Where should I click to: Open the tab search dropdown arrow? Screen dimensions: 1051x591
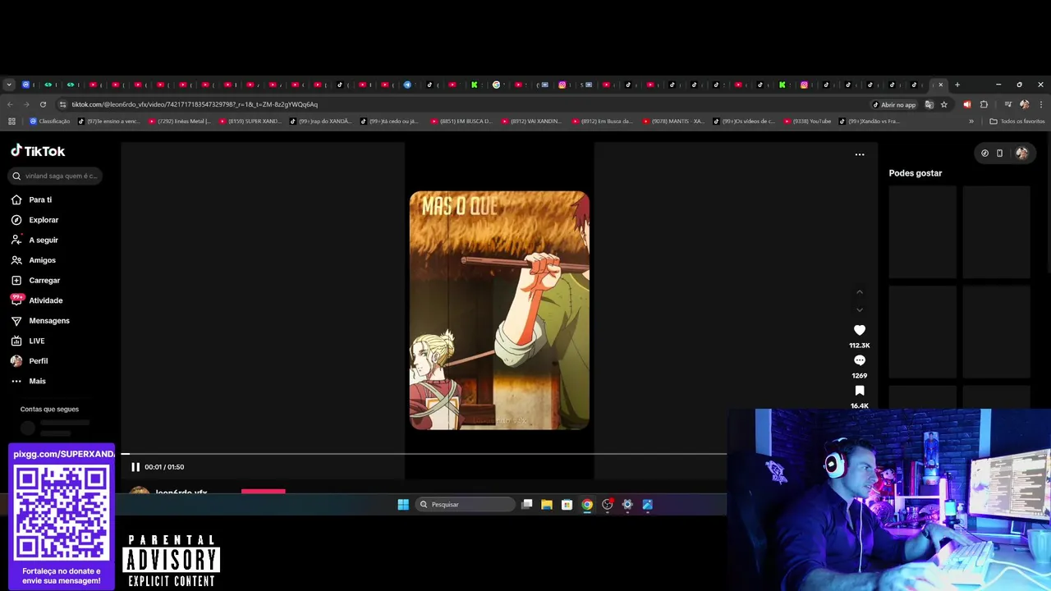9,85
